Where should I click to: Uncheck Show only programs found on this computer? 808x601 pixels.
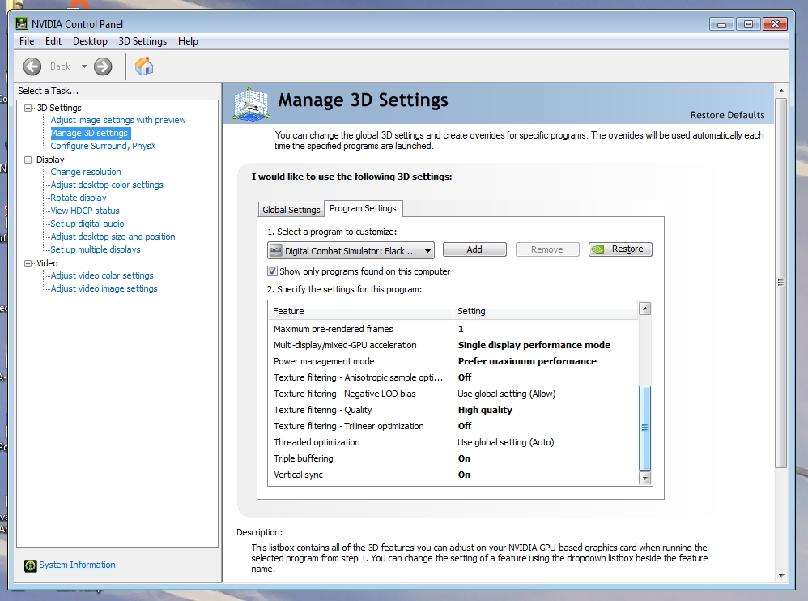pos(272,271)
